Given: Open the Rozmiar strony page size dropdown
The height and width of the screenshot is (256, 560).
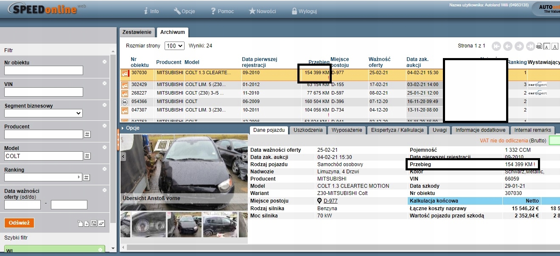Looking at the screenshot, I should pos(175,46).
